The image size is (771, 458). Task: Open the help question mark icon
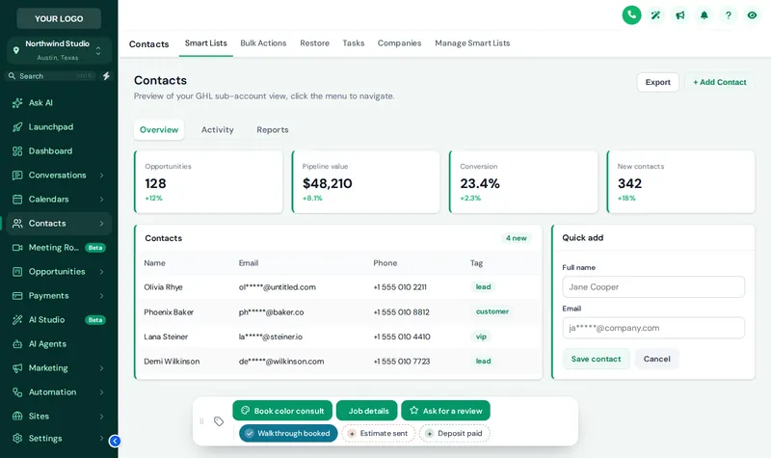click(729, 15)
